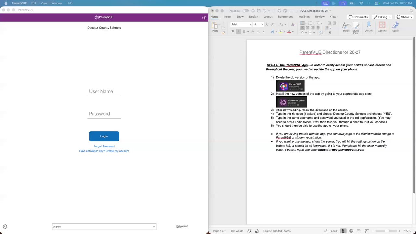
Task: Print the Word document
Action: pos(279,11)
